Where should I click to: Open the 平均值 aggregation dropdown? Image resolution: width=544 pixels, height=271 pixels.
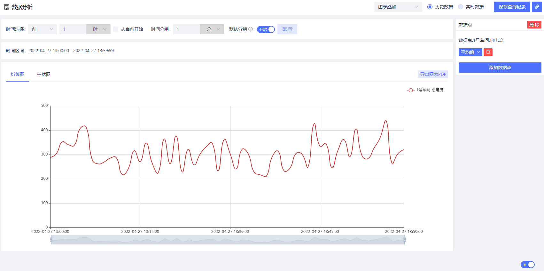pos(470,52)
